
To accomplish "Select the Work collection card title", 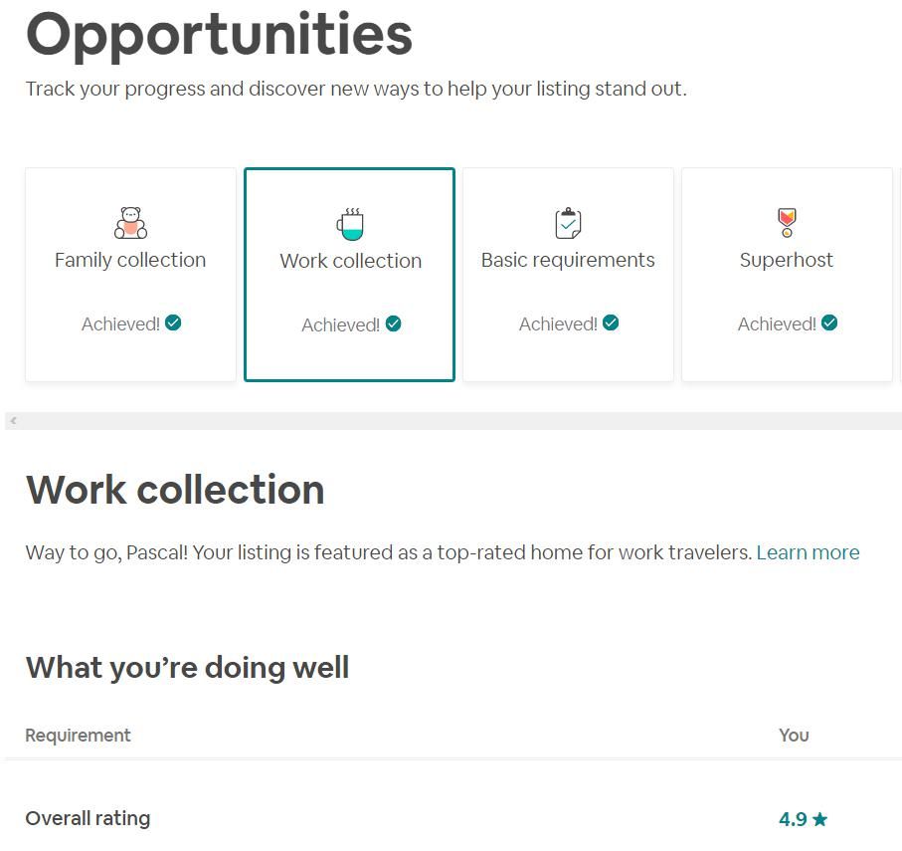I will coord(350,261).
